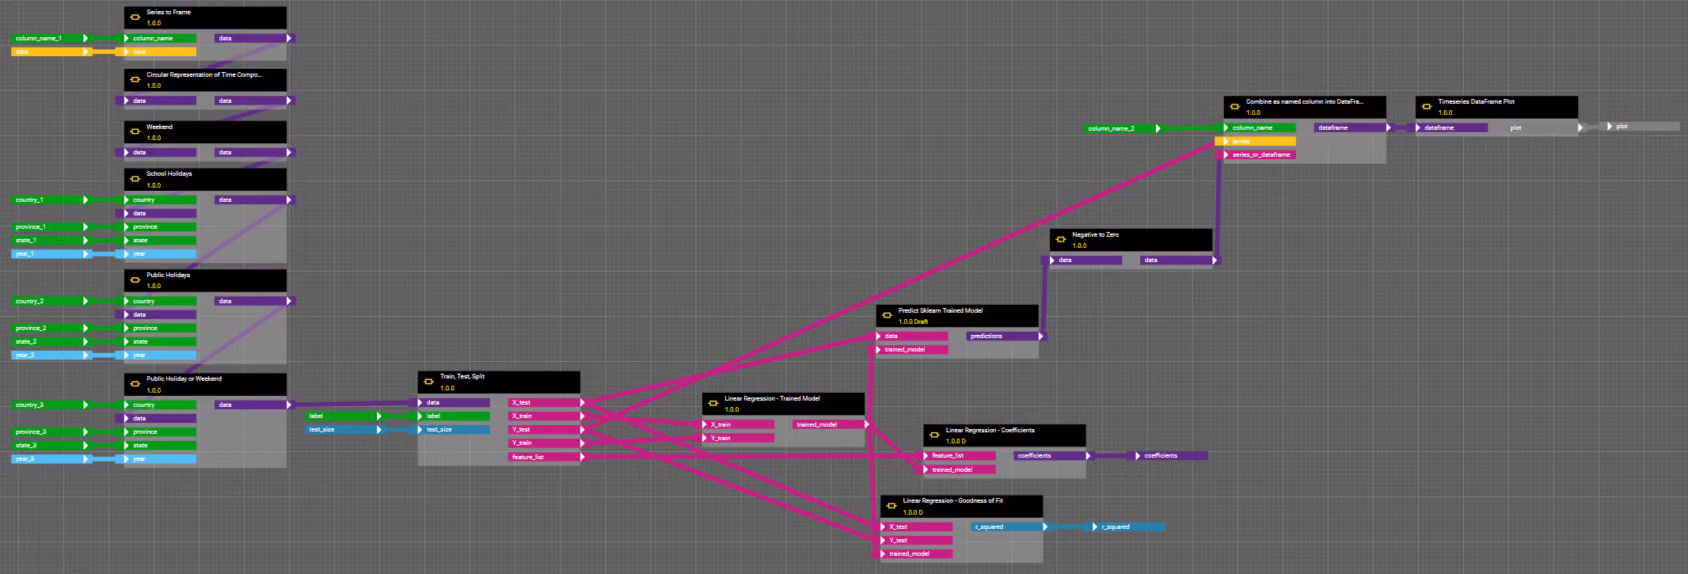Image resolution: width=1688 pixels, height=574 pixels.
Task: Click the Combine as named column node icon
Action: (x=1234, y=107)
